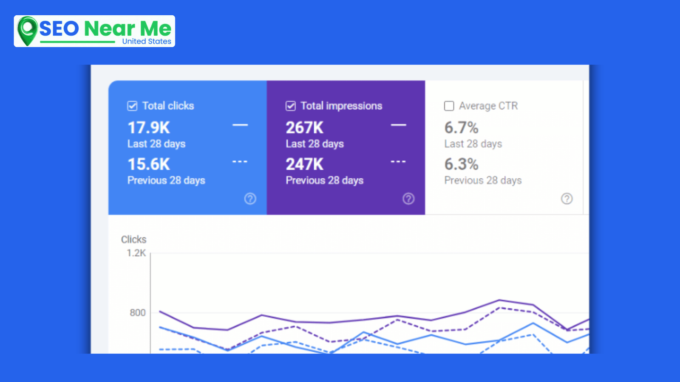Open help for Total clicks card
The width and height of the screenshot is (680, 382).
pyautogui.click(x=250, y=199)
